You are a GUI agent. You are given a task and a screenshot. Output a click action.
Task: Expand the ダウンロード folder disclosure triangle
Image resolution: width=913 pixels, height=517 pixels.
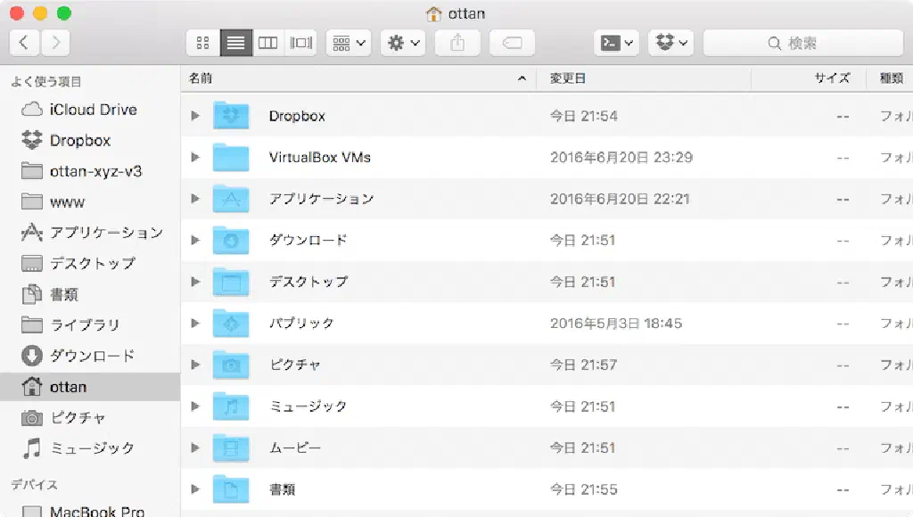pyautogui.click(x=195, y=241)
